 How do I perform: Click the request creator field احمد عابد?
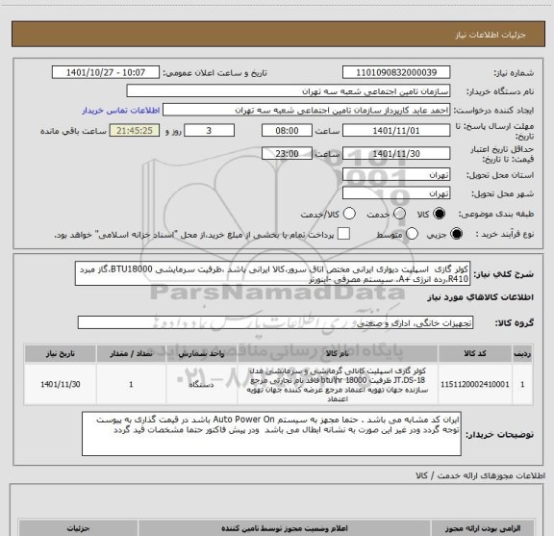[306, 110]
